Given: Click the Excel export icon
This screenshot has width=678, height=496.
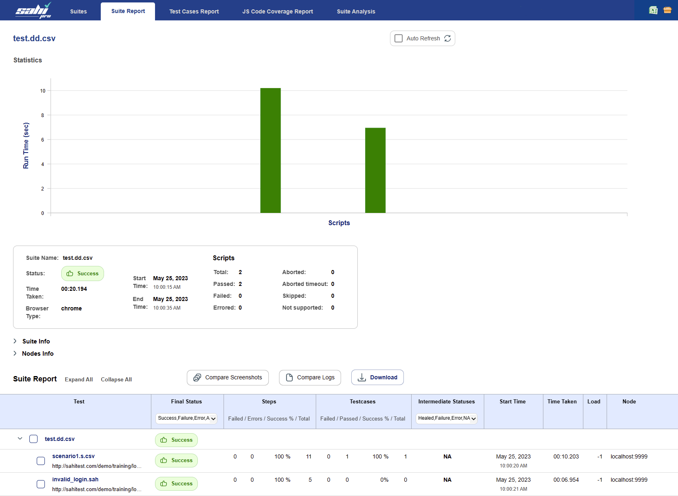Looking at the screenshot, I should click(x=653, y=10).
